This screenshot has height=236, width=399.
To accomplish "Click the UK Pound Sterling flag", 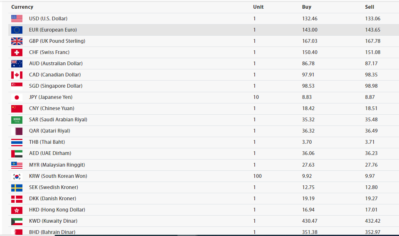I will point(17,41).
